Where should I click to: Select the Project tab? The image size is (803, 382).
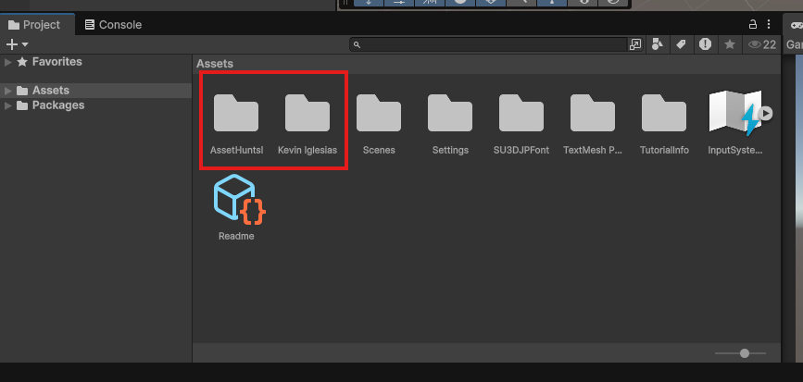coord(34,25)
